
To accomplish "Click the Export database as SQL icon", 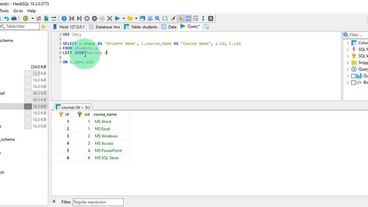I will (46, 18).
